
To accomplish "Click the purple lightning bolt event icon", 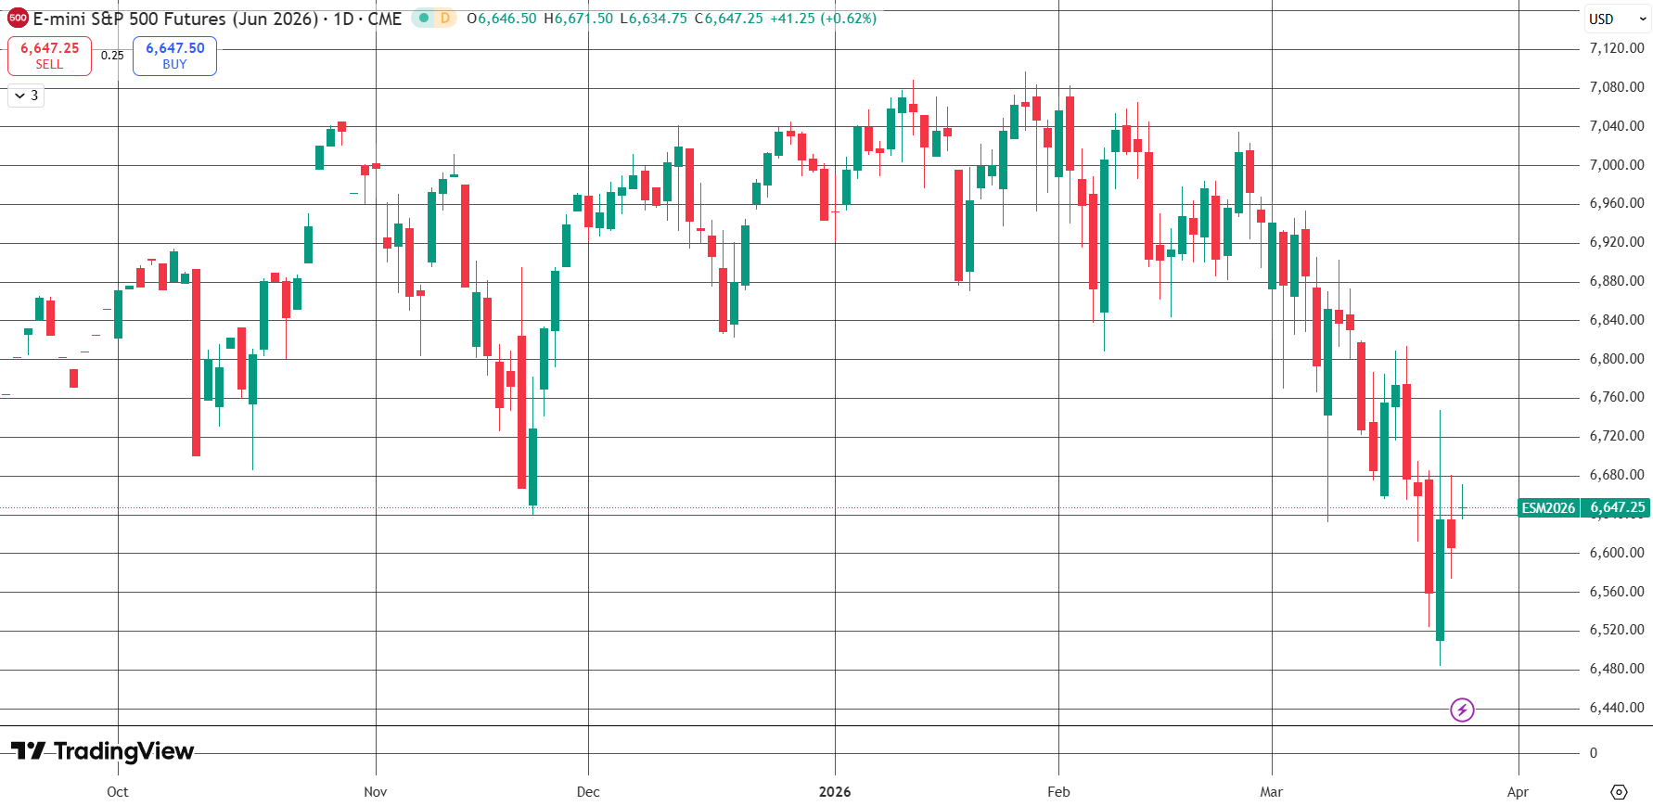I will click(1462, 710).
